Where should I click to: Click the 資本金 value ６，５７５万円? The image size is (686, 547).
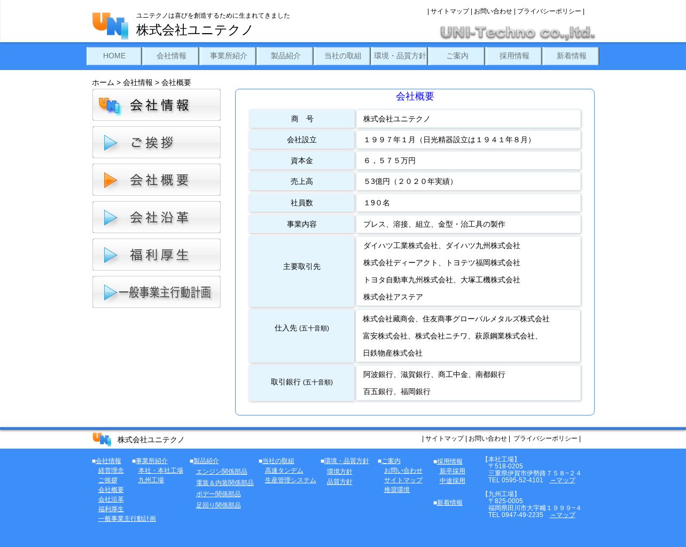coord(389,160)
